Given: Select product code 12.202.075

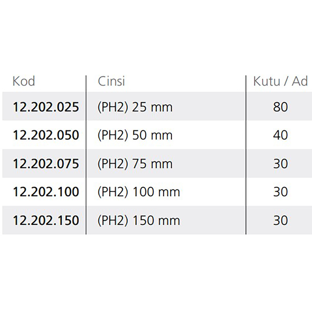Looking at the screenshot, I should [46, 164].
